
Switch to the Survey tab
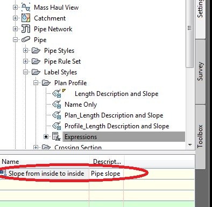point(200,71)
